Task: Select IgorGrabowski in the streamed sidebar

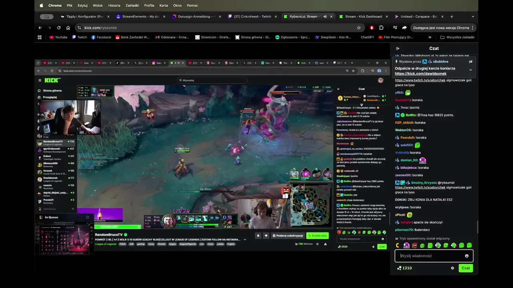Action: click(x=55, y=150)
